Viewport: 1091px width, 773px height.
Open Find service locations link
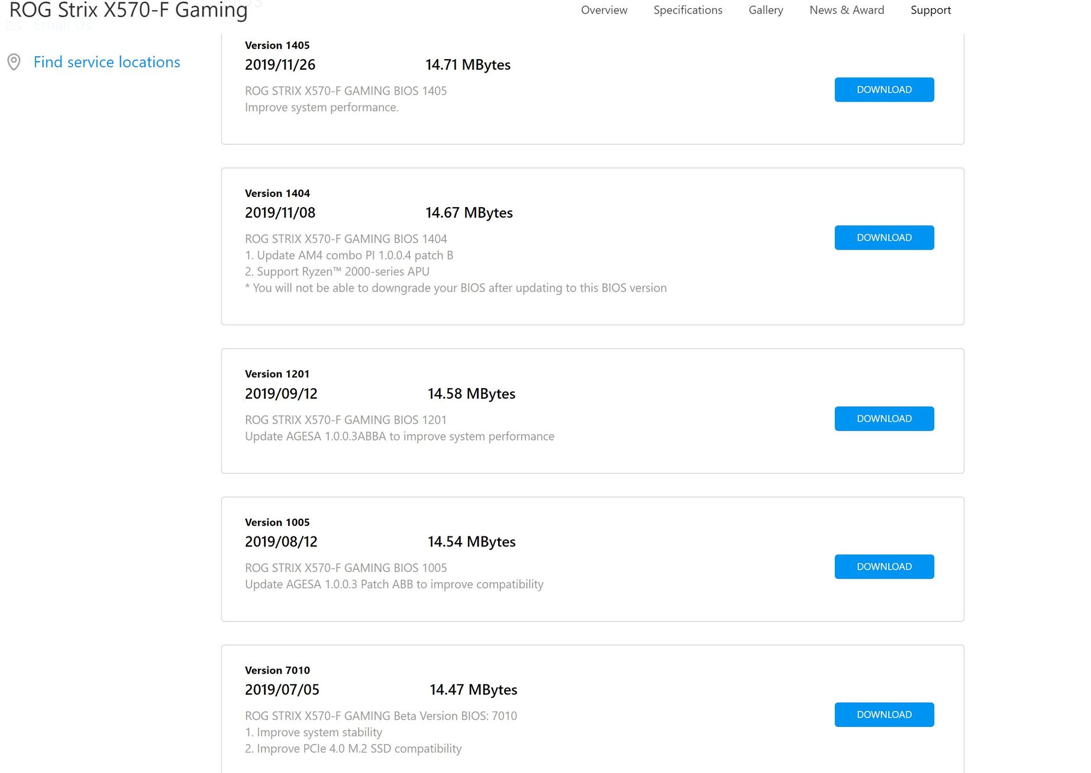(106, 62)
